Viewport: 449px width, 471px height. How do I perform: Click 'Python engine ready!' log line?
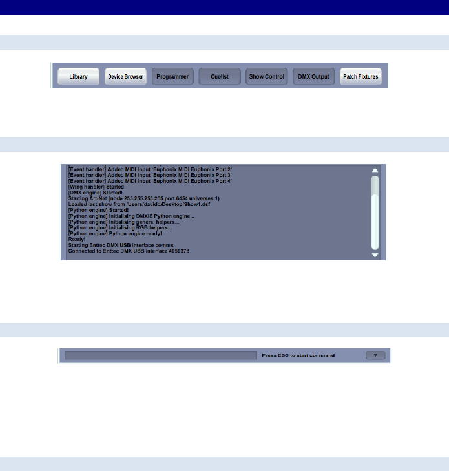[x=115, y=233]
